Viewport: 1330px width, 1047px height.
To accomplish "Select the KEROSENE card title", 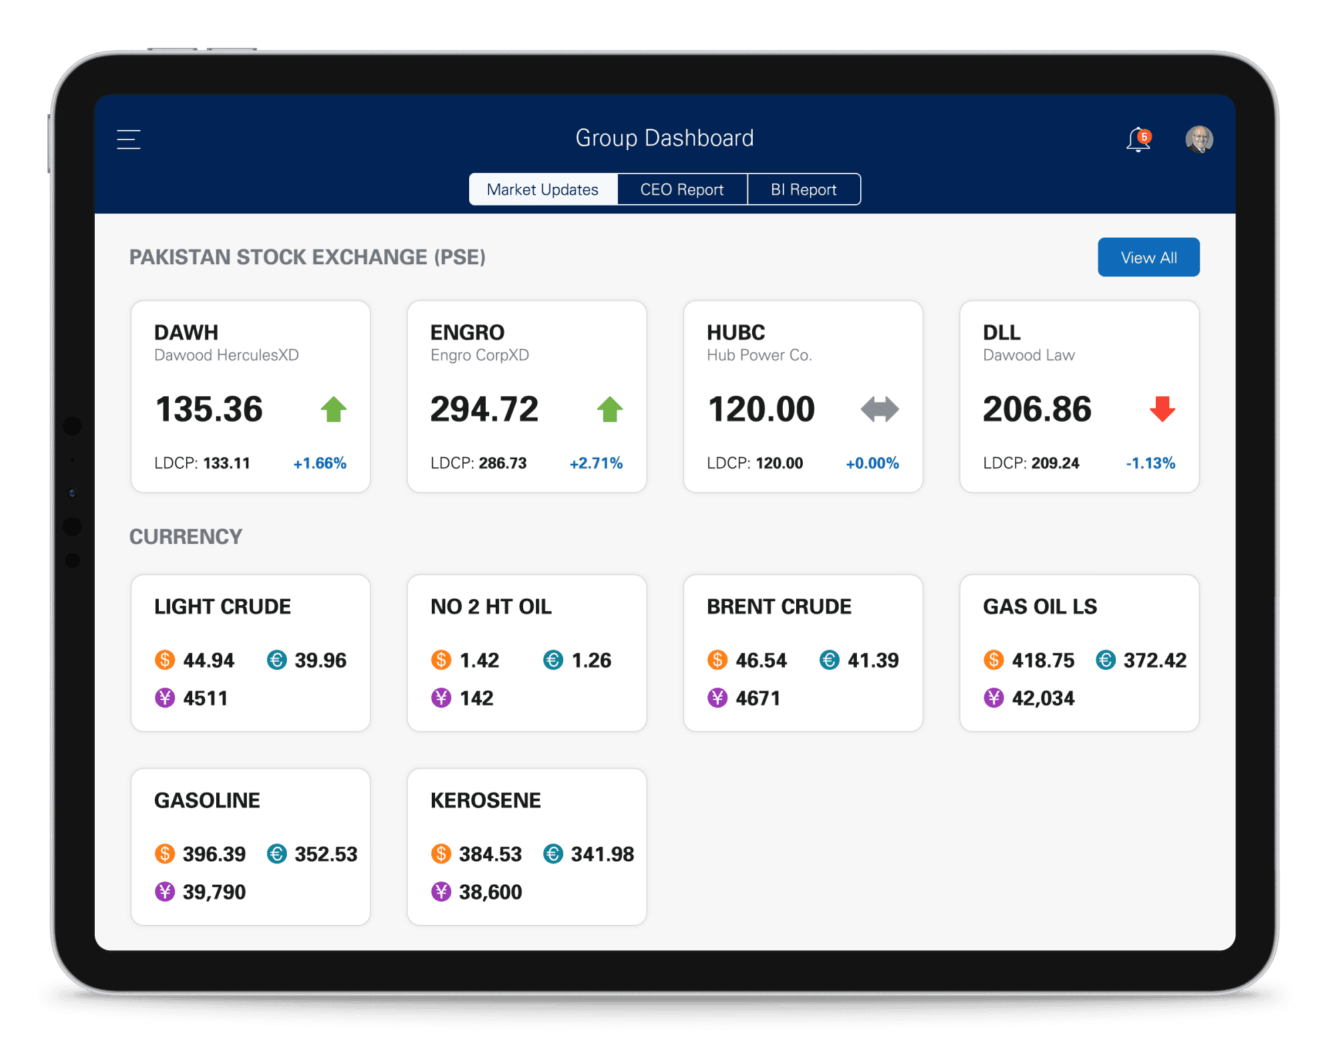I will point(486,800).
